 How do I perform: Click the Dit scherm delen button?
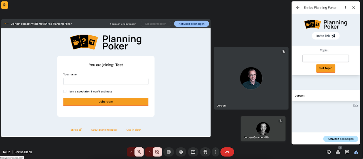(156, 24)
